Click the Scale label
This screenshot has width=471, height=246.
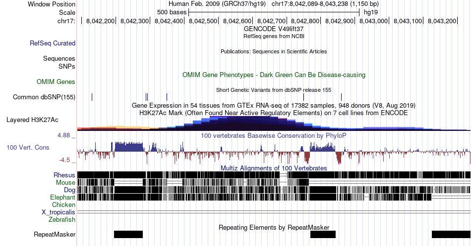tap(67, 12)
